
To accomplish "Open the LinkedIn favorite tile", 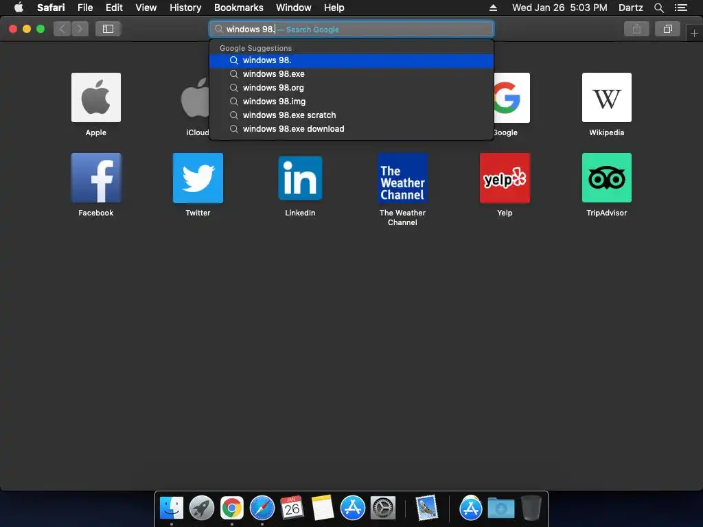I will (x=300, y=178).
